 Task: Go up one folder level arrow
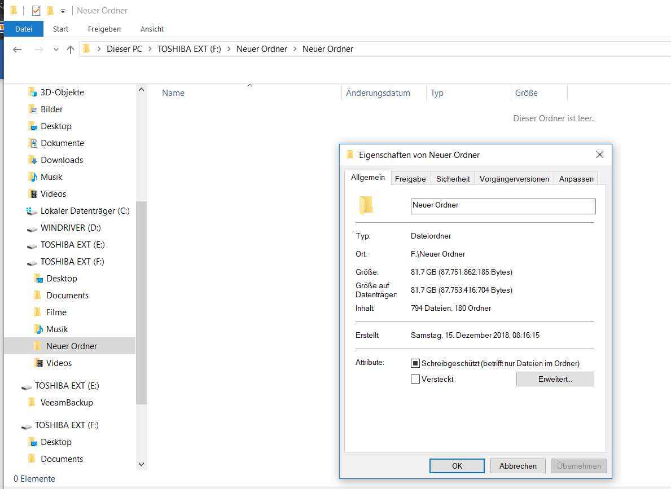pyautogui.click(x=71, y=50)
